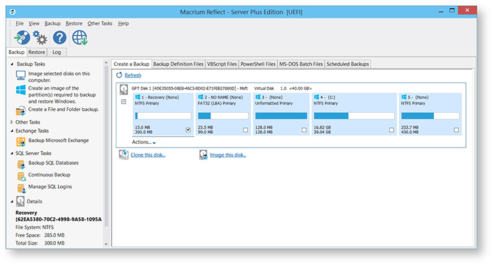The width and height of the screenshot is (493, 265).
Task: Click the globe Check for updates icon
Action: 80,37
